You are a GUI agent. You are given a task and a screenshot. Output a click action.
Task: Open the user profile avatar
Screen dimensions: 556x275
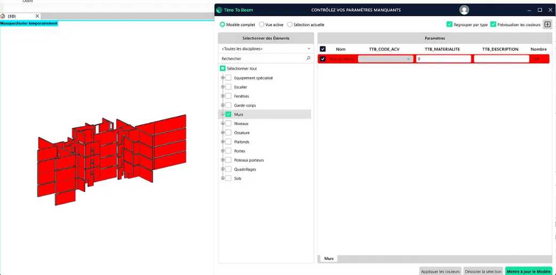tap(464, 10)
